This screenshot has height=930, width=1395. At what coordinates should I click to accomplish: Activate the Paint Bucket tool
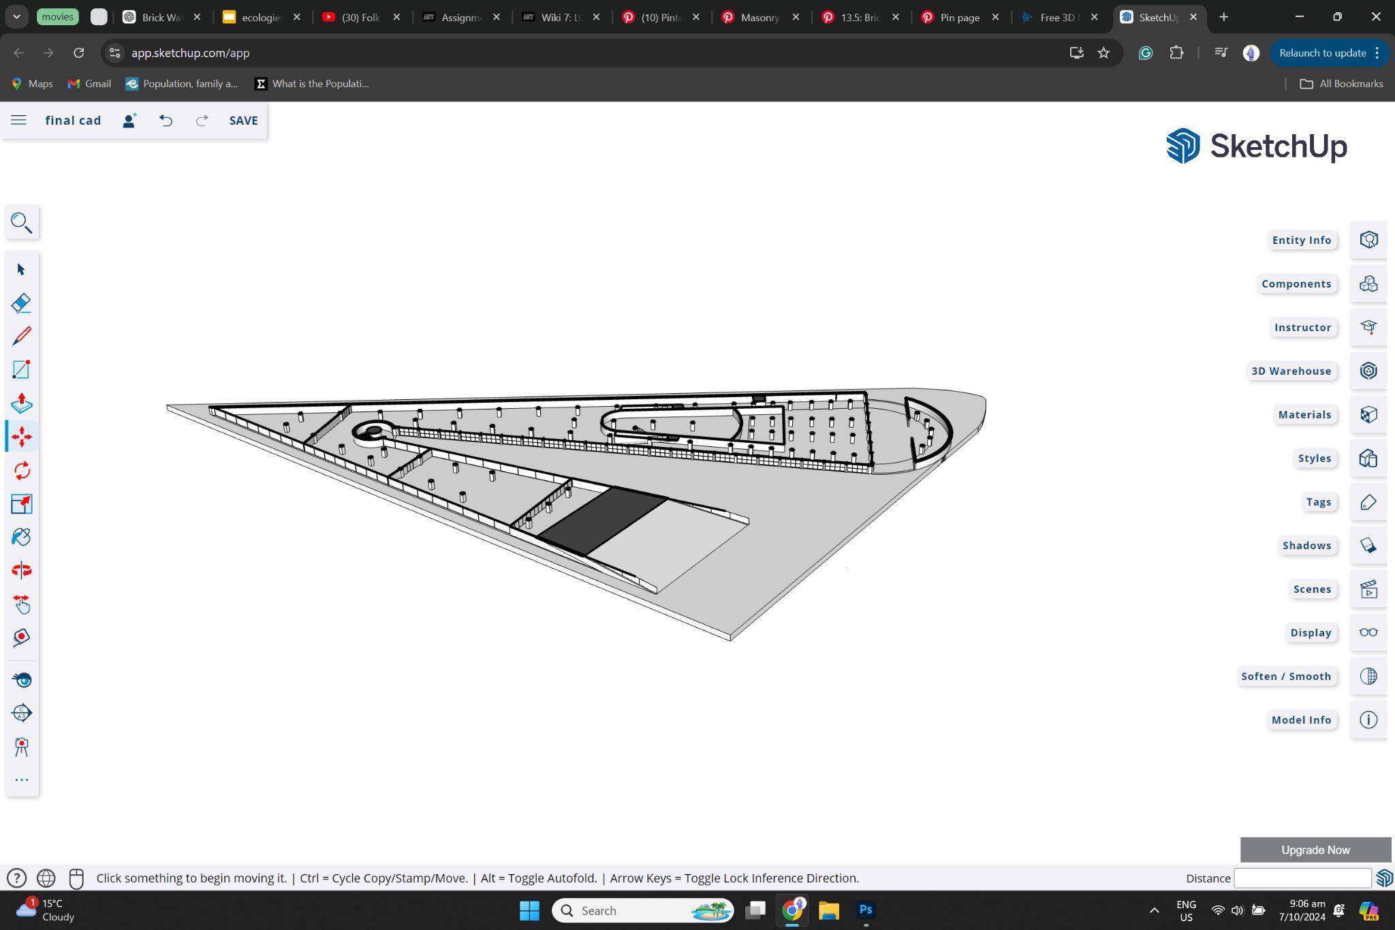point(21,537)
